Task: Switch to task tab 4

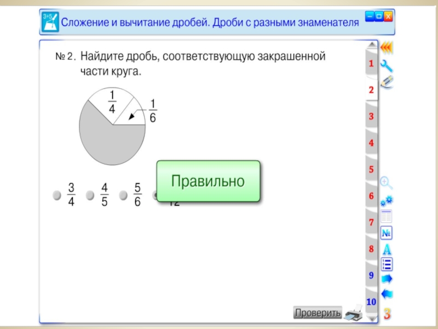Action: pos(371,143)
